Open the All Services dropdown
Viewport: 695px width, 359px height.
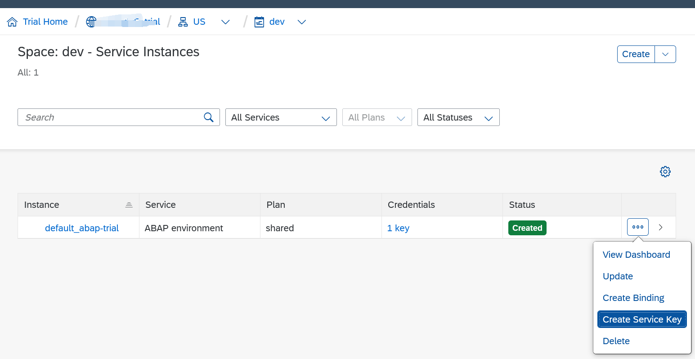[x=281, y=117]
